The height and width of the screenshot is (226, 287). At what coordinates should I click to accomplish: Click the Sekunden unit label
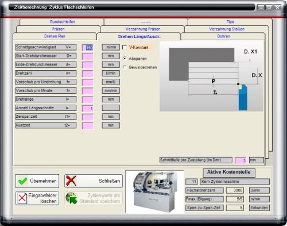[259, 208]
